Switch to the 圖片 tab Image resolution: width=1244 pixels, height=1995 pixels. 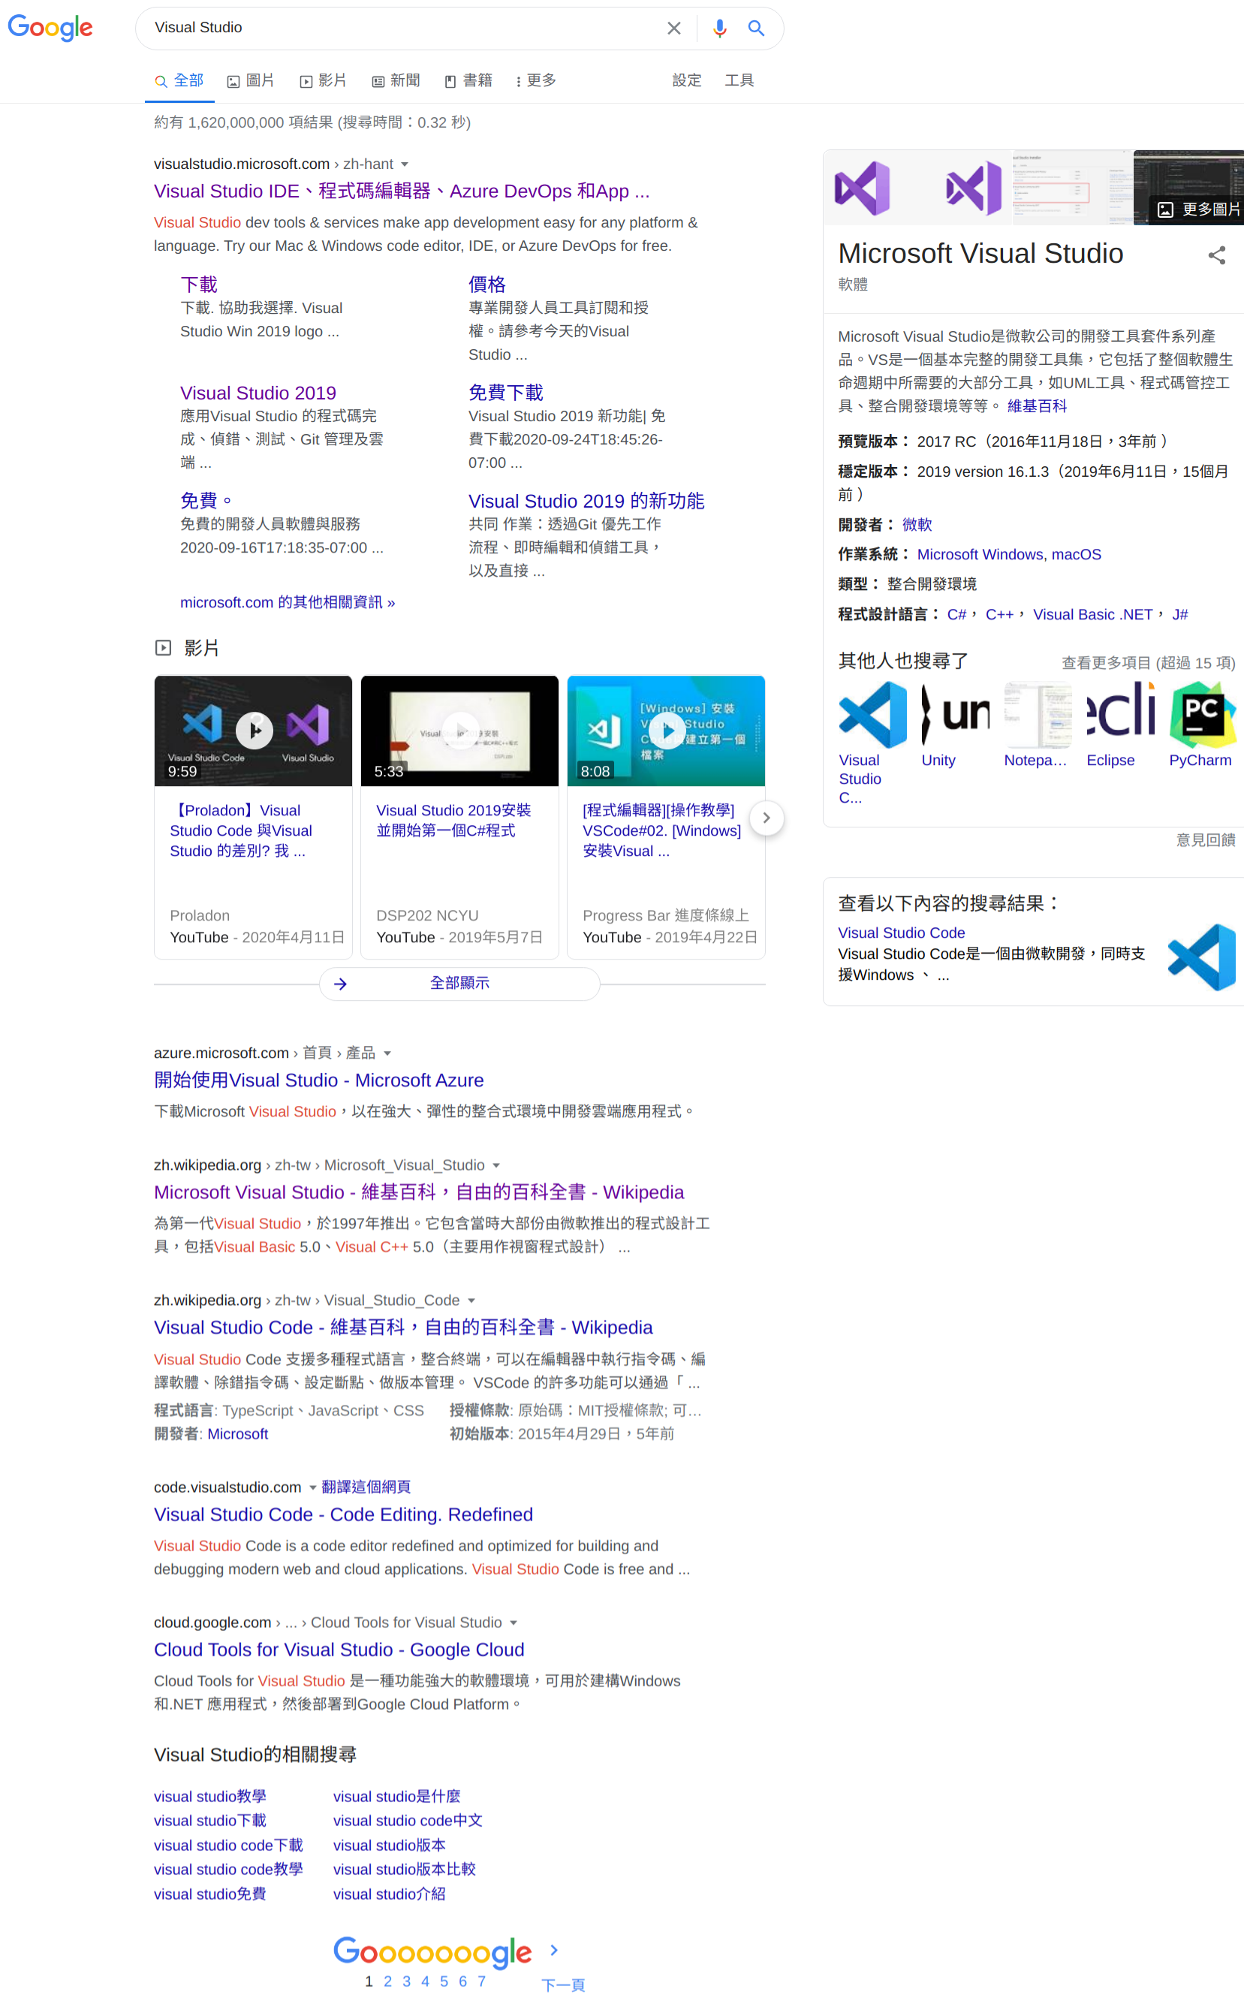(251, 80)
